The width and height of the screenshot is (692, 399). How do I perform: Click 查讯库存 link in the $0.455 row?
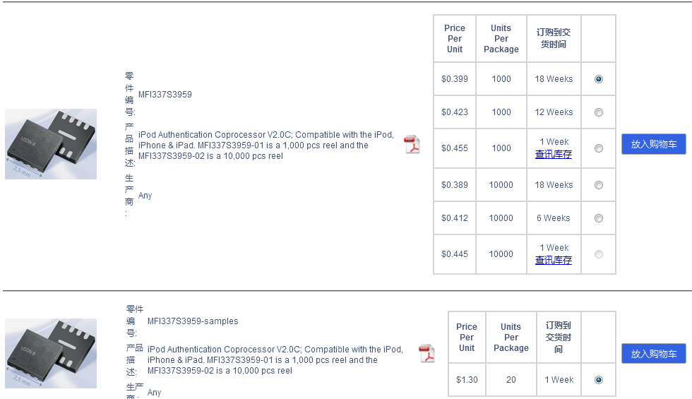pyautogui.click(x=554, y=154)
